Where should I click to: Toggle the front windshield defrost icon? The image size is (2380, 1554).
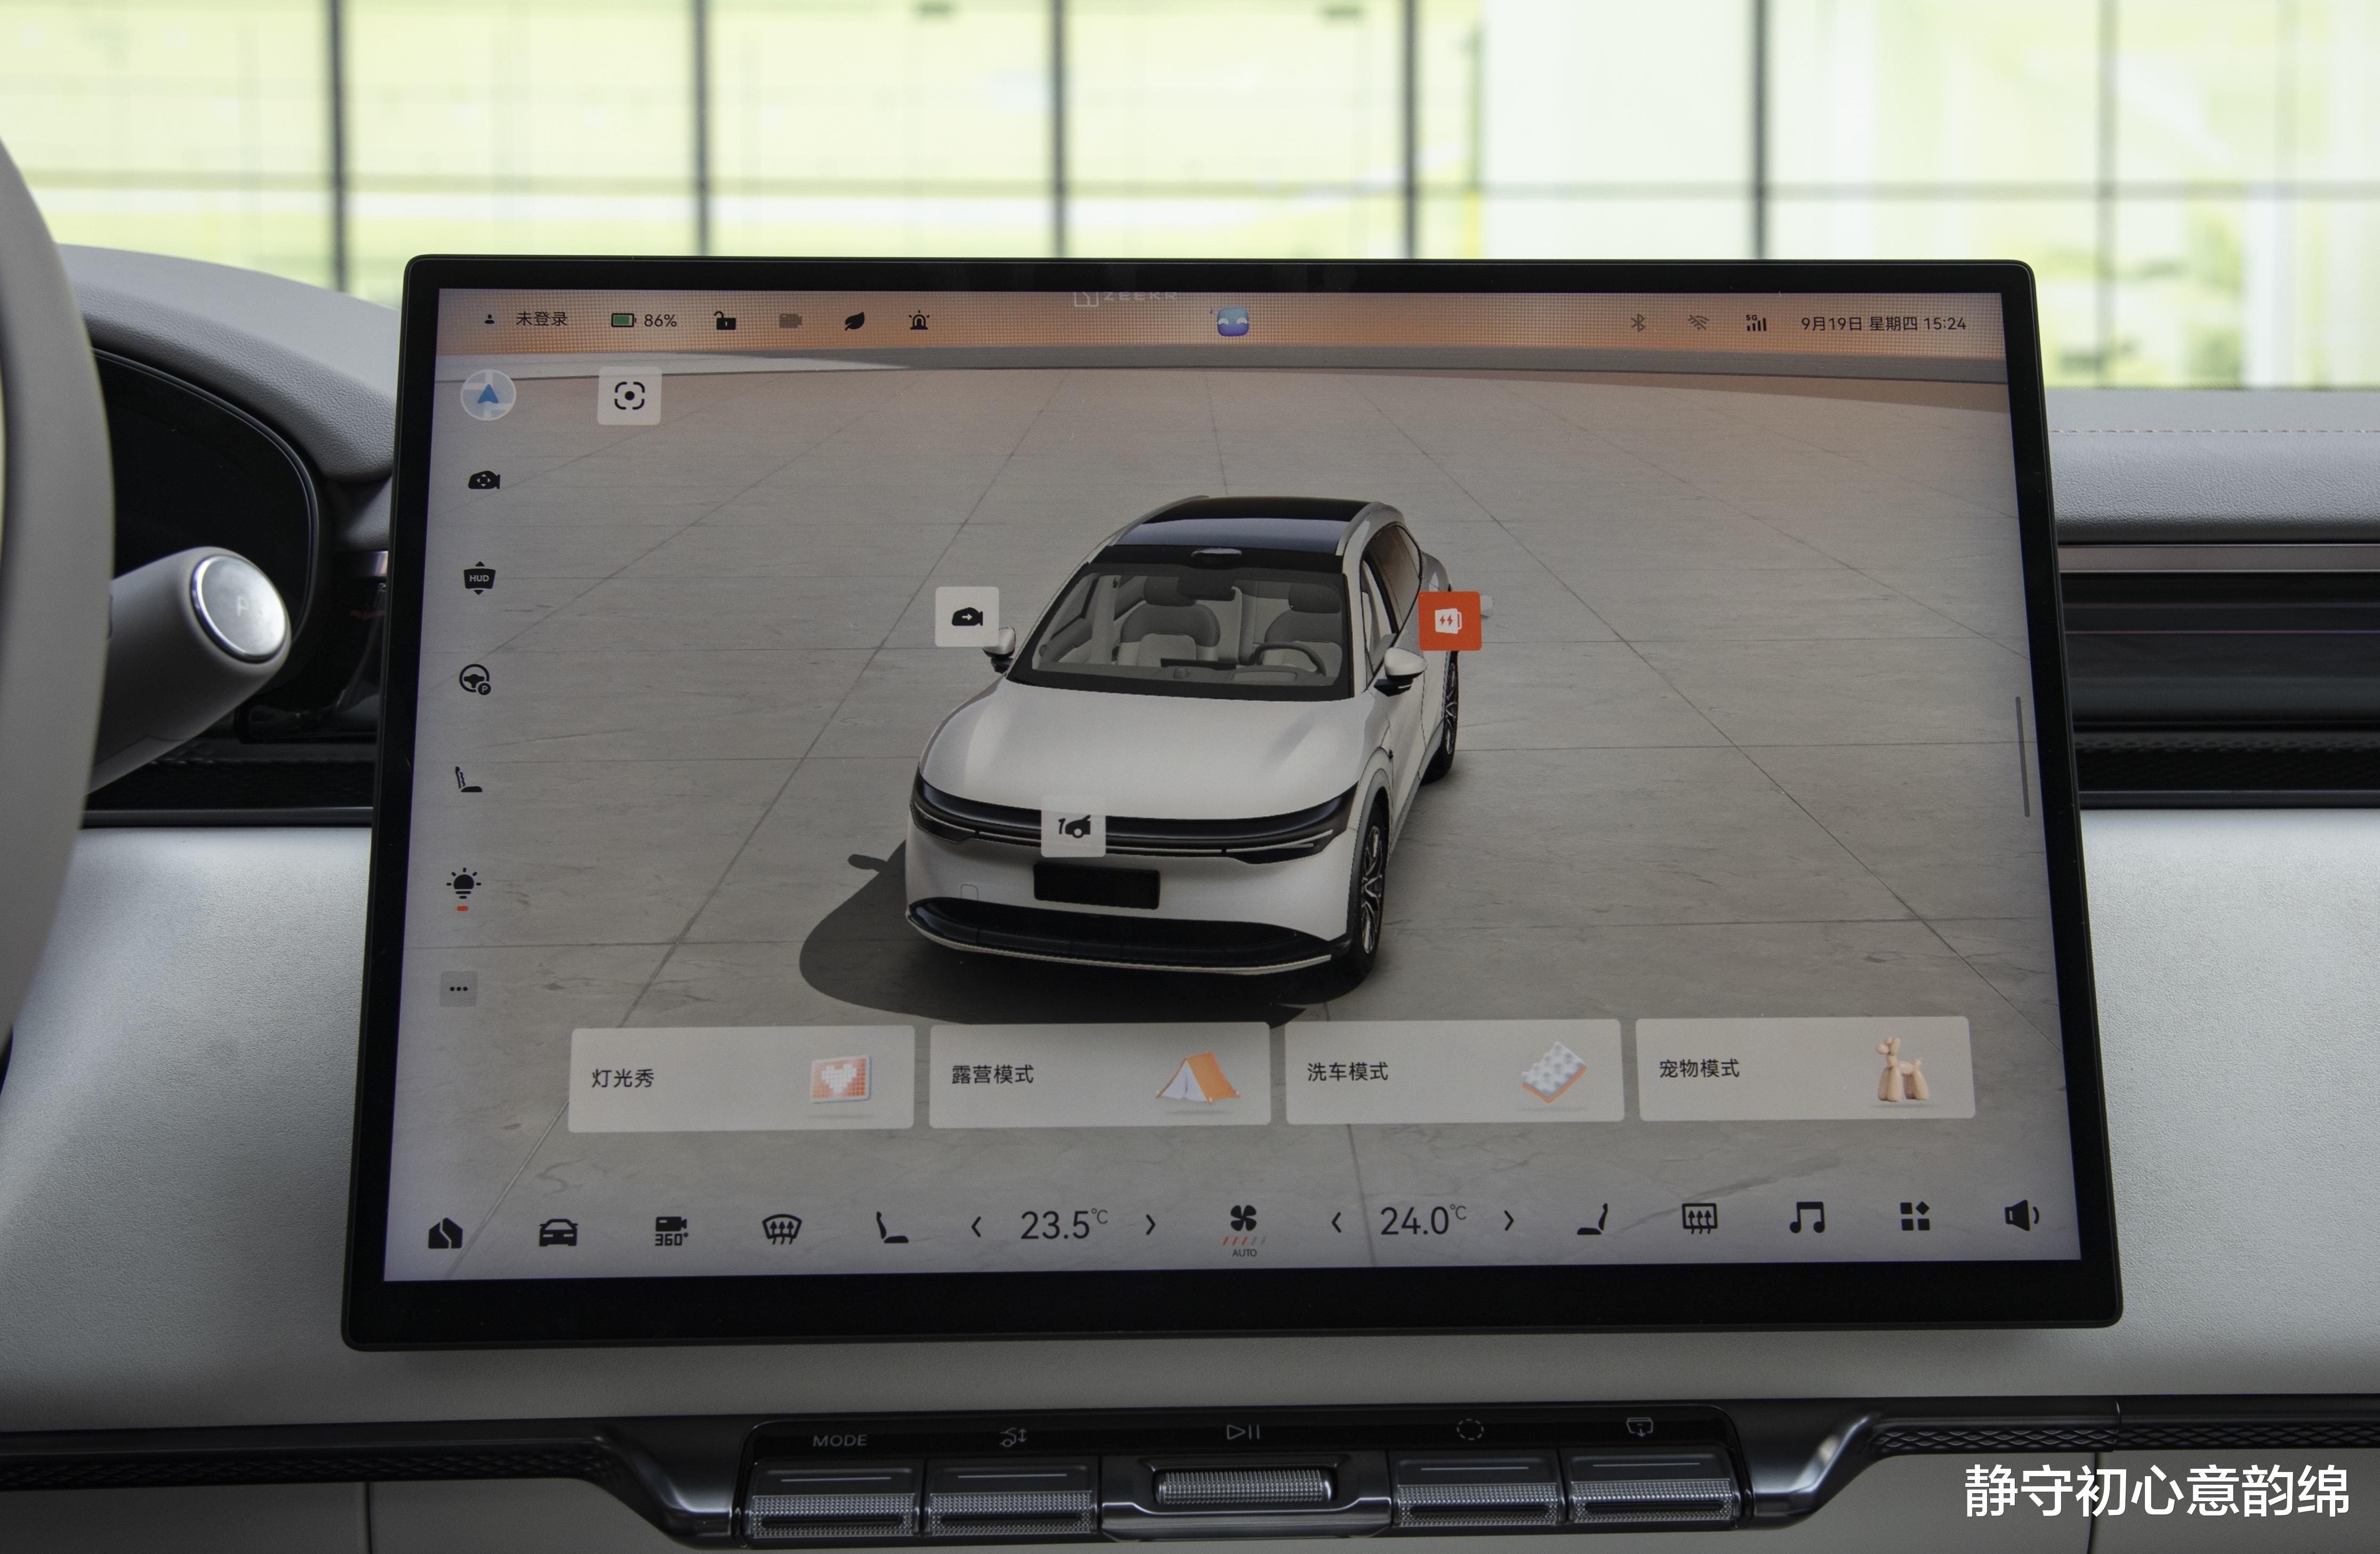781,1229
